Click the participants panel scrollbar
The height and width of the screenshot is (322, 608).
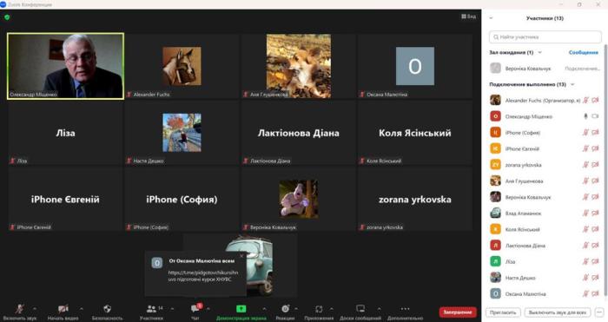(605, 170)
